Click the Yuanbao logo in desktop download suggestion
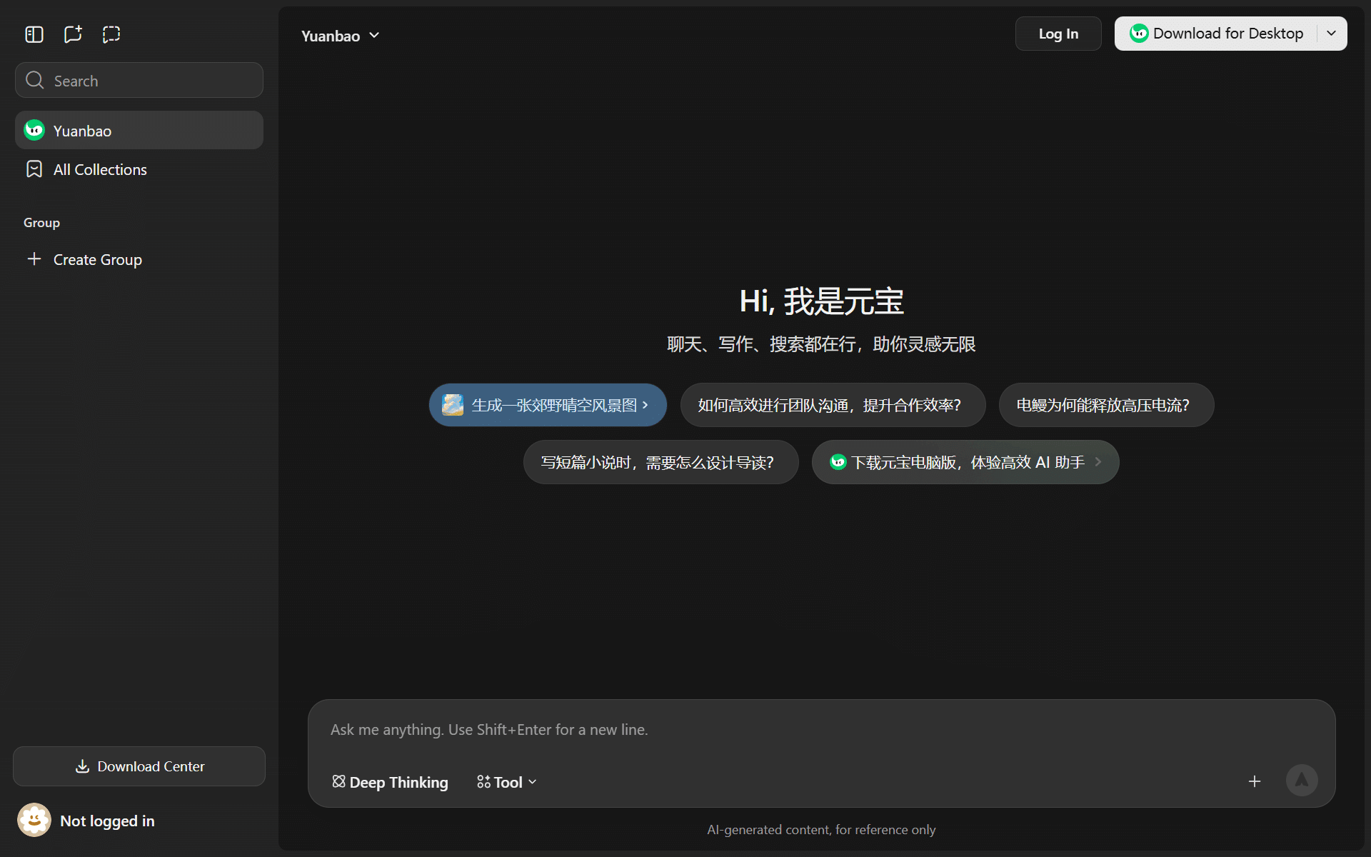The image size is (1371, 857). pyautogui.click(x=838, y=462)
